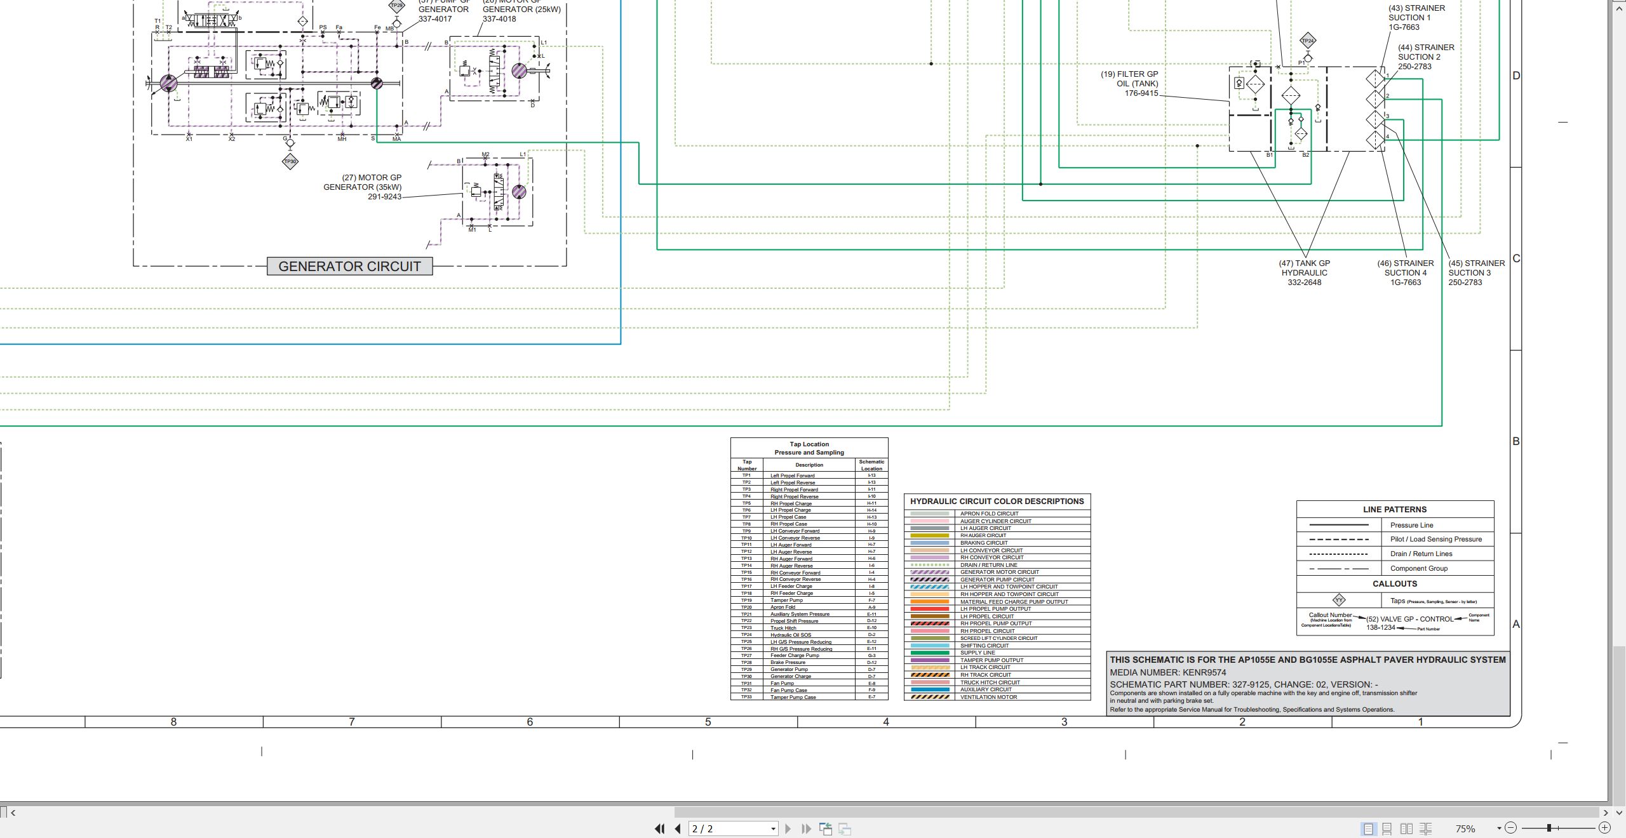The width and height of the screenshot is (1626, 838).
Task: Click the (27) MOTOR GP GENERATOR (35kW) label
Action: (363, 187)
